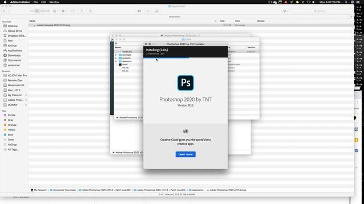Open Spotlight search in menu bar
Image resolution: width=364 pixels, height=204 pixels.
point(346,2)
